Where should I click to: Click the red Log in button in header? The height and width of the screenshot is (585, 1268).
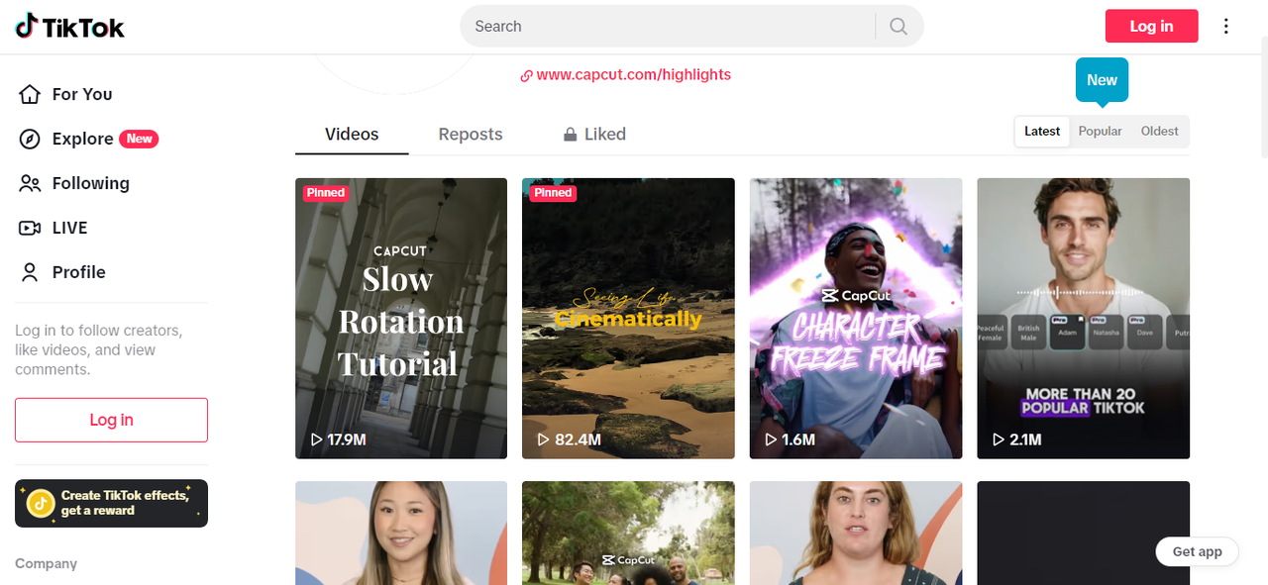point(1151,27)
